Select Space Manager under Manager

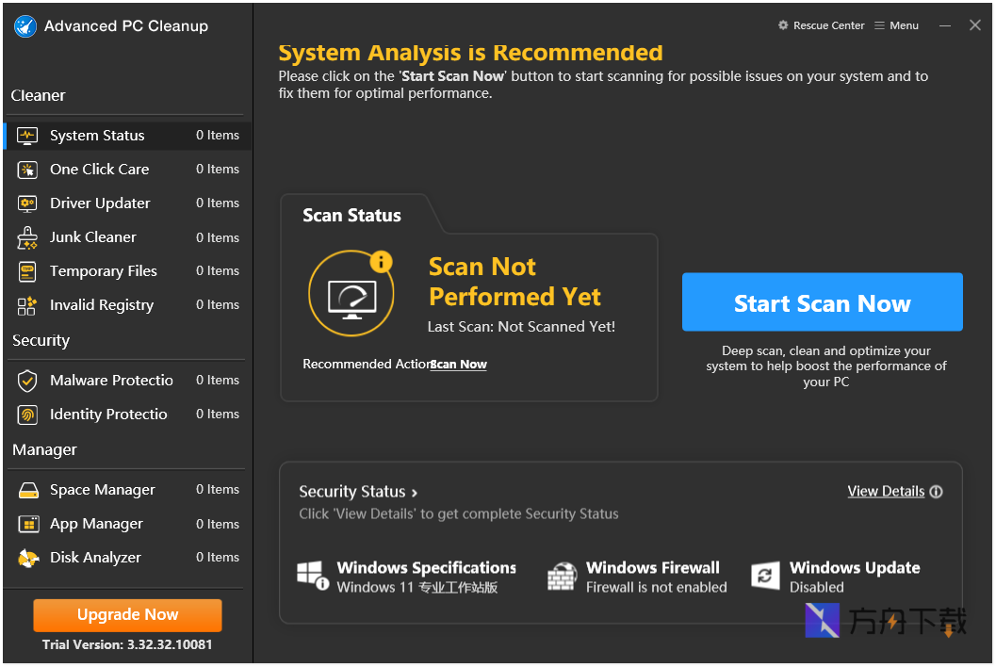click(127, 490)
